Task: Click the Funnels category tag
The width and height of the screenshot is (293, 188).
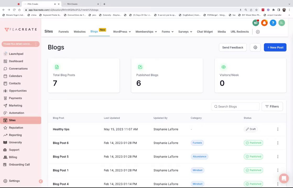Action: pos(197,143)
